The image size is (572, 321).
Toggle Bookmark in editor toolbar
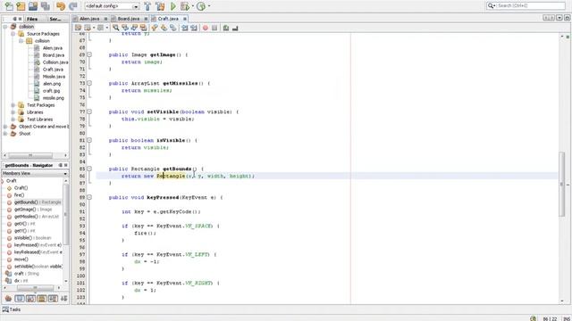(172, 28)
